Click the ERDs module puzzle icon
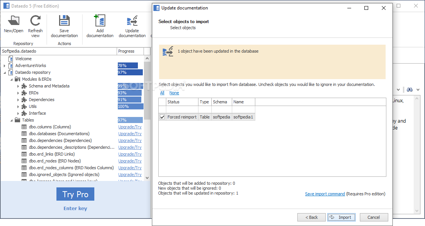 tap(24, 93)
